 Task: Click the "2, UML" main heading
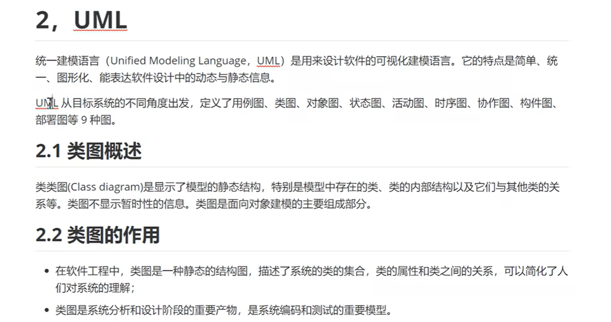81,20
